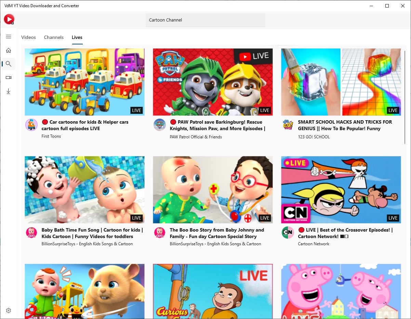Select the Search magnifier icon in sidebar
The width and height of the screenshot is (411, 319).
tap(9, 64)
